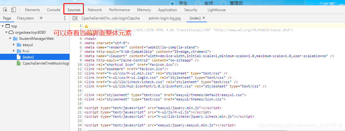The width and height of the screenshot is (345, 131).
Task: Click the iconfont.css link line
Action: coord(175,86)
